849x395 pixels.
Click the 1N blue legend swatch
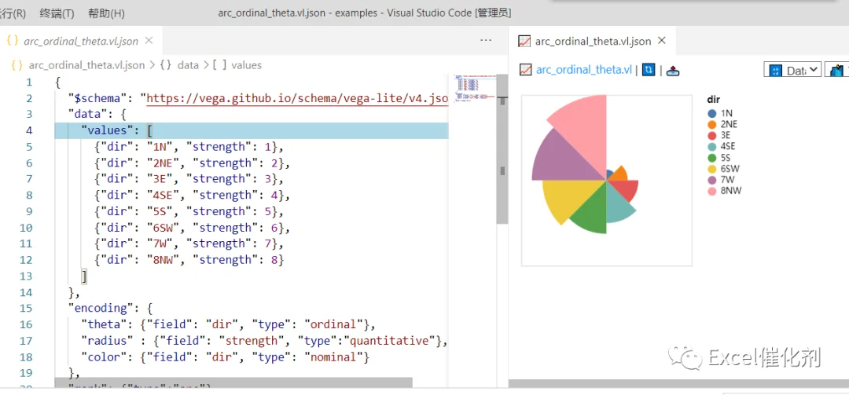[x=712, y=114]
